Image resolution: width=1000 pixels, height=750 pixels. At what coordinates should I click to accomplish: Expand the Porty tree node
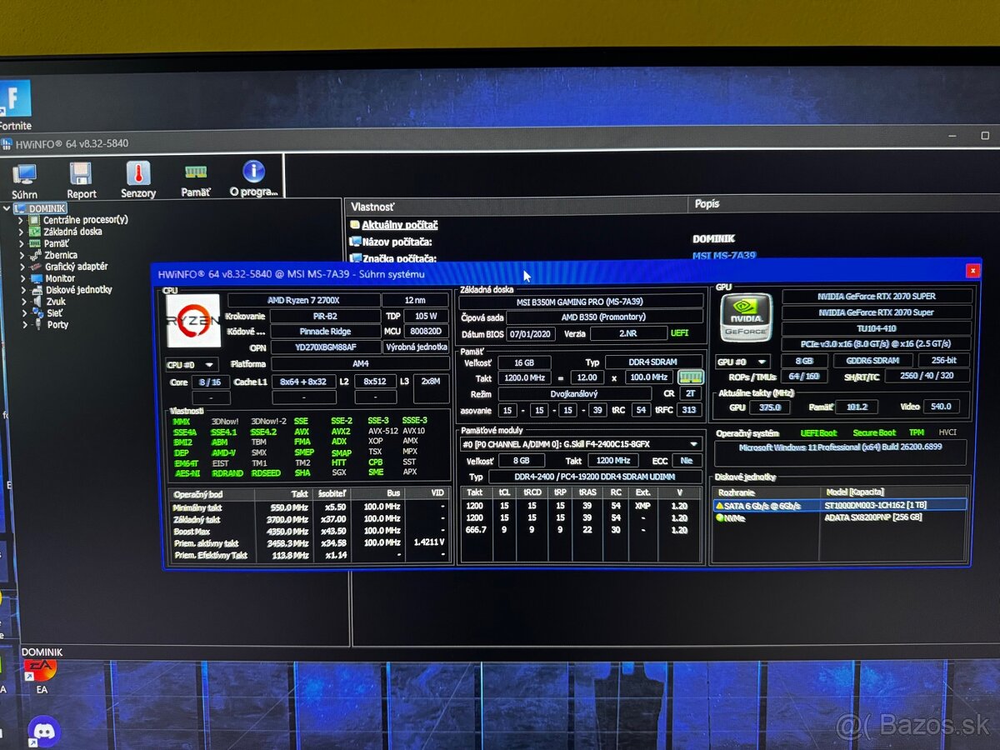pos(25,325)
